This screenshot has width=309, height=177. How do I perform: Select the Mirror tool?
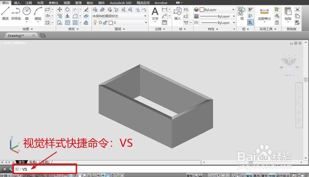67,16
